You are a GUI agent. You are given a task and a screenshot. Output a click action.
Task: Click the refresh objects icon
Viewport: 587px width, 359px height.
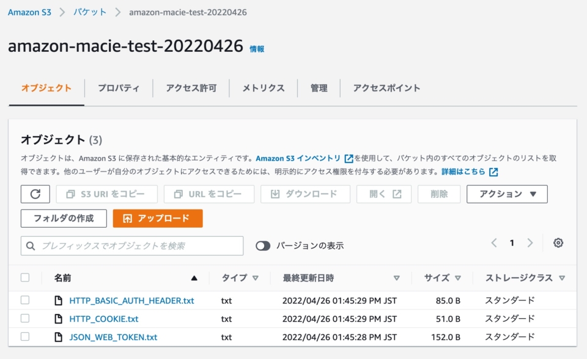(x=35, y=194)
